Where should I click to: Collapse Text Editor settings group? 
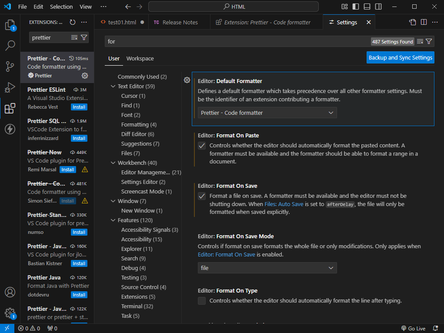click(x=113, y=87)
